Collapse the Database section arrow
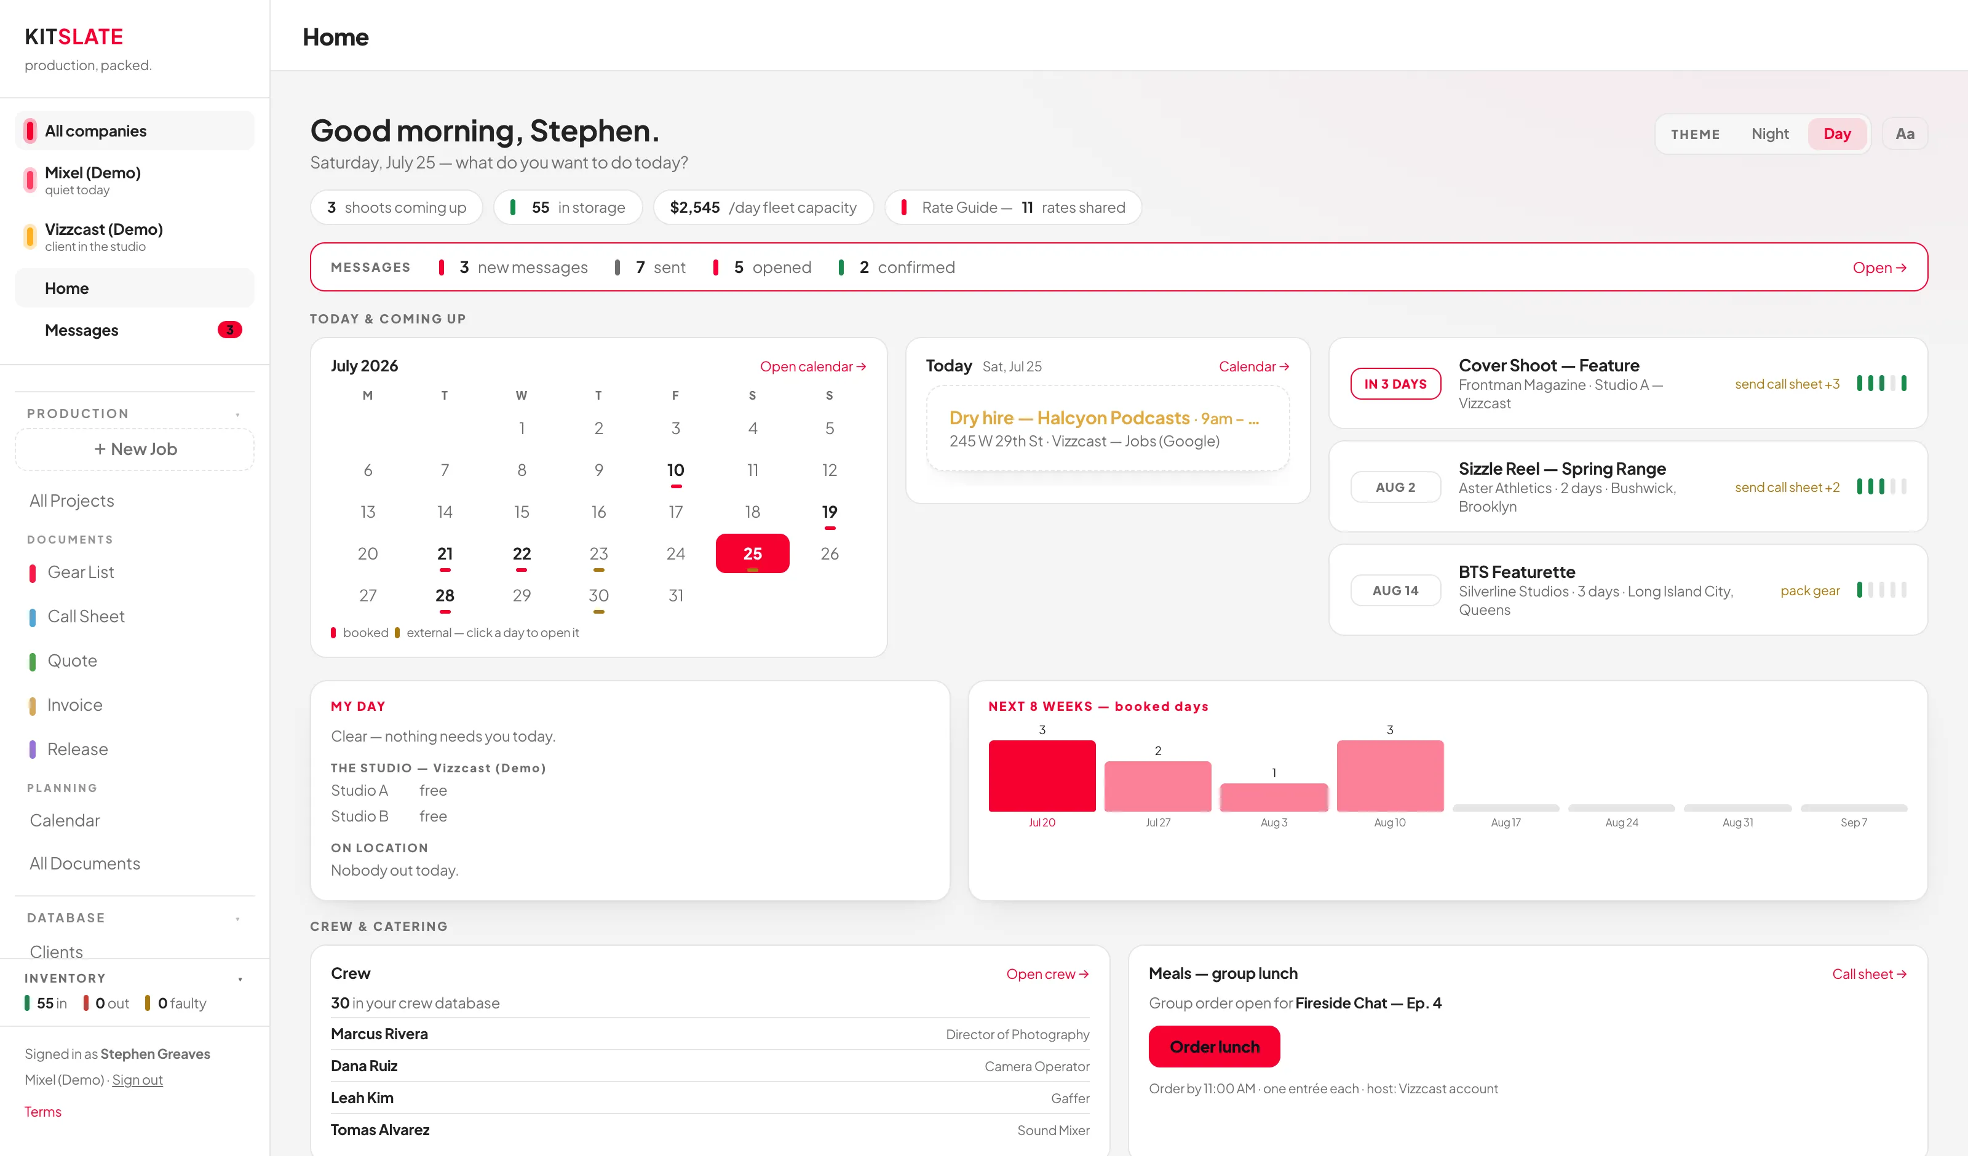1968x1156 pixels. point(237,919)
